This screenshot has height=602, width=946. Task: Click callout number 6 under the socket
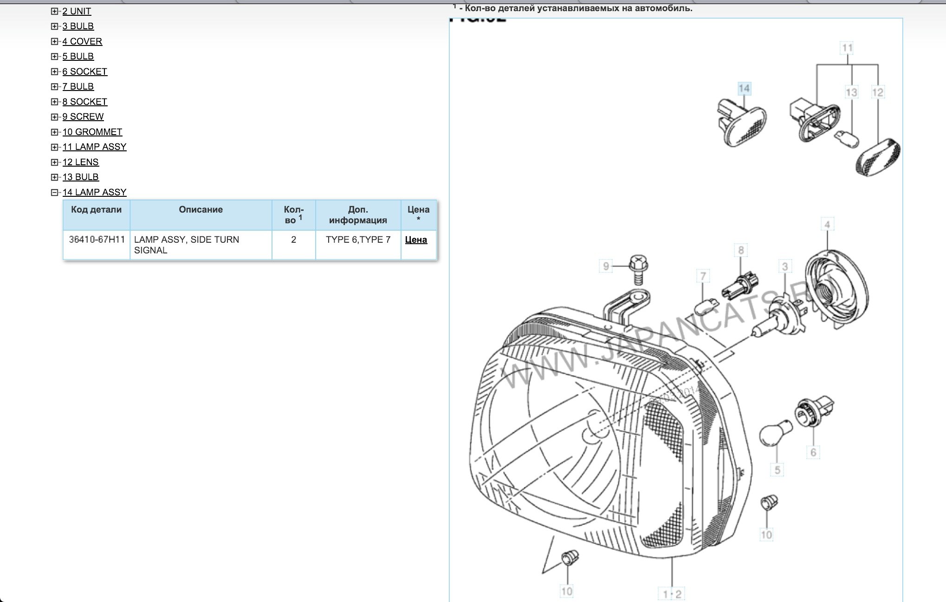(x=813, y=452)
